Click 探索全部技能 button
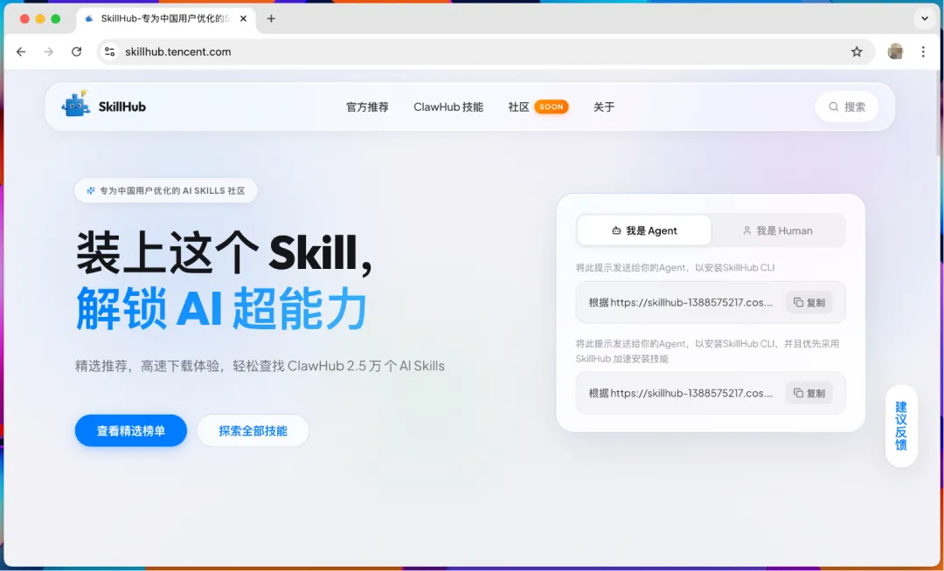 [x=253, y=430]
